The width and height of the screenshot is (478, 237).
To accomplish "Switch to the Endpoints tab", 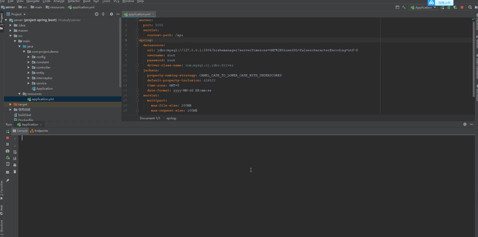I will pyautogui.click(x=39, y=131).
